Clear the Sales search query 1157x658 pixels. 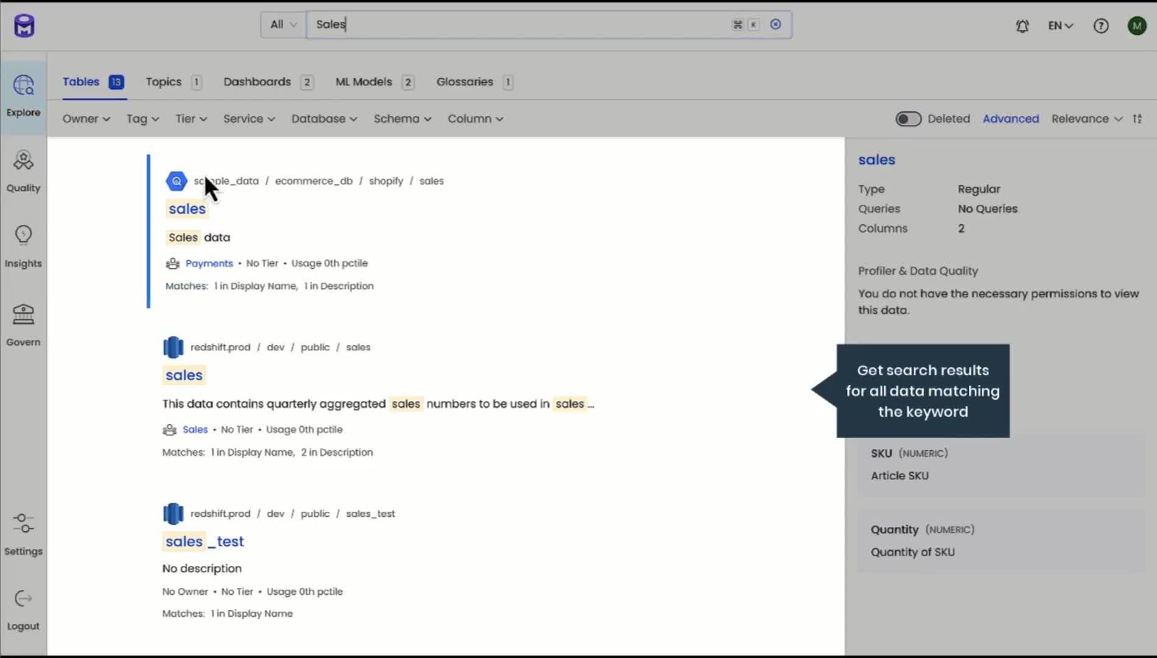tap(776, 24)
